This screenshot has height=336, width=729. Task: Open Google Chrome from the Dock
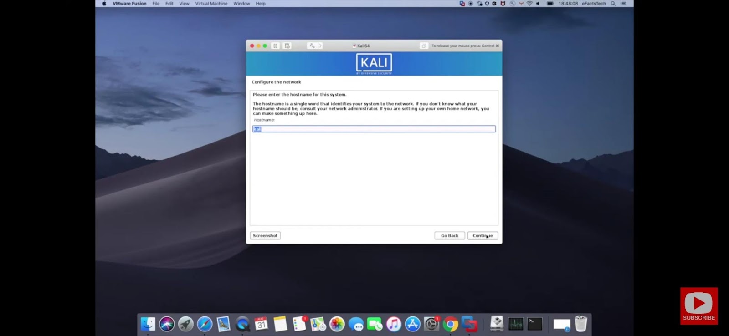(x=451, y=324)
